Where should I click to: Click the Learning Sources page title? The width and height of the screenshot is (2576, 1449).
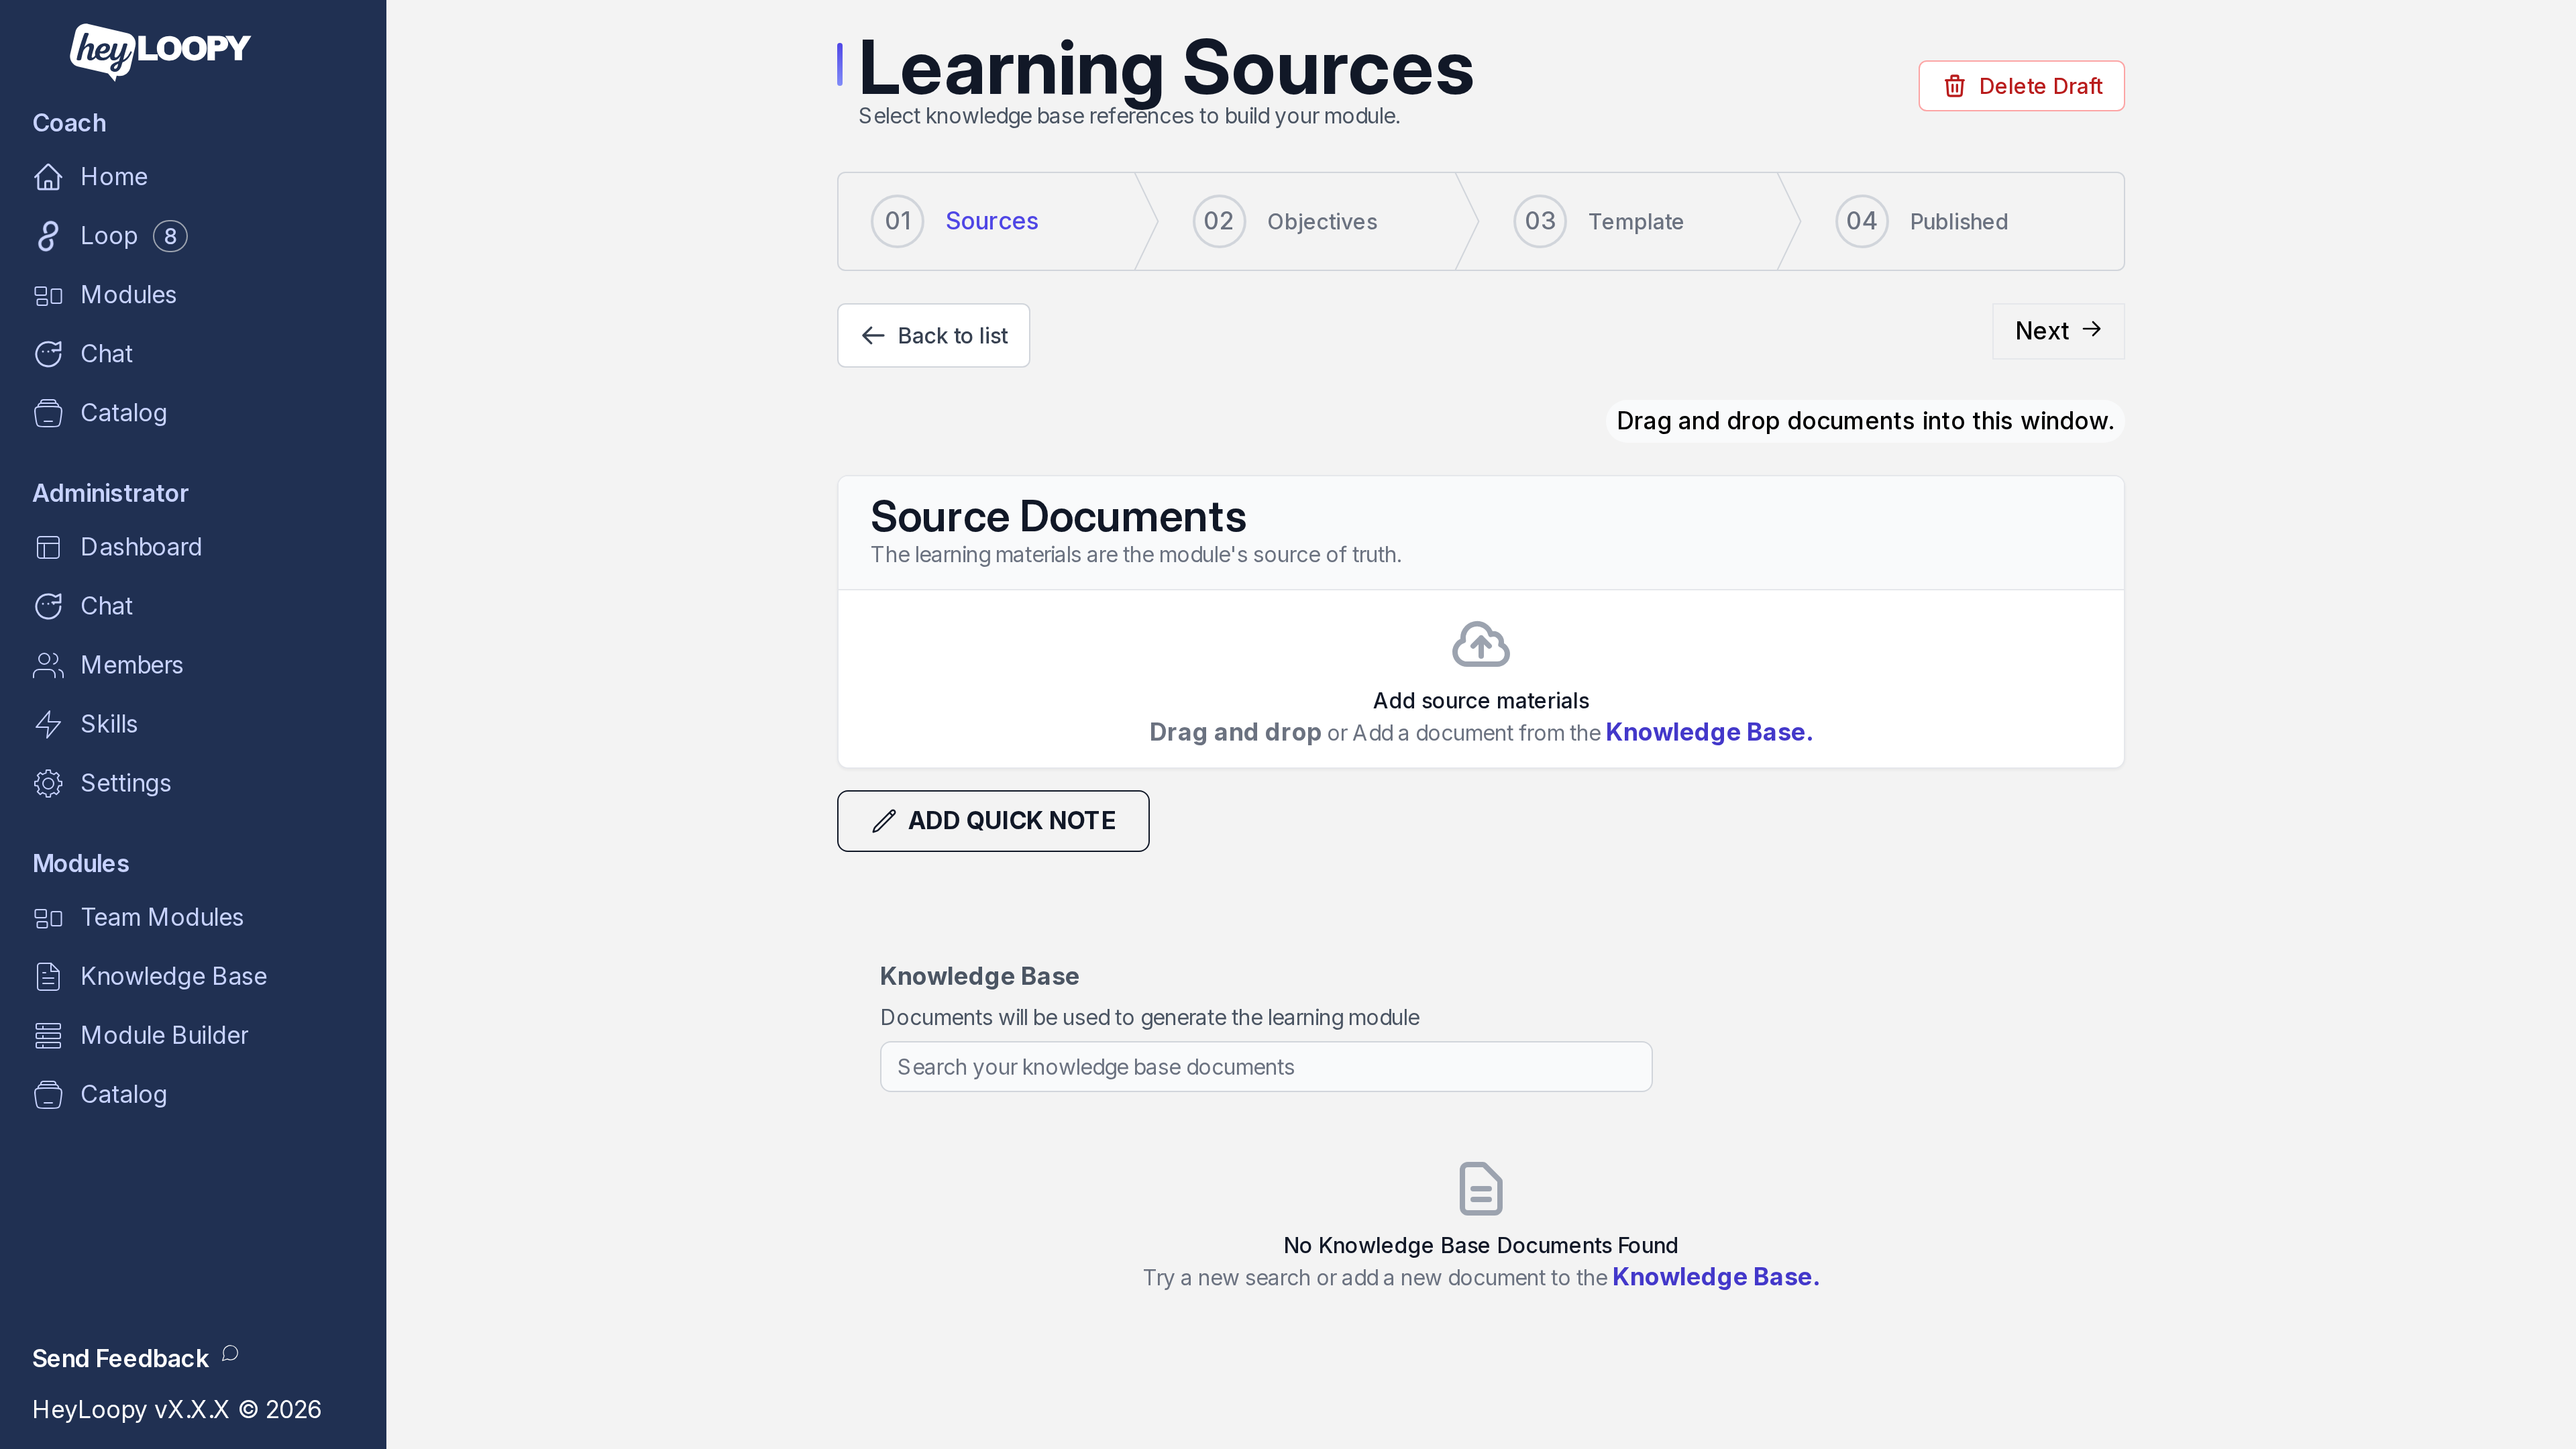(1166, 68)
